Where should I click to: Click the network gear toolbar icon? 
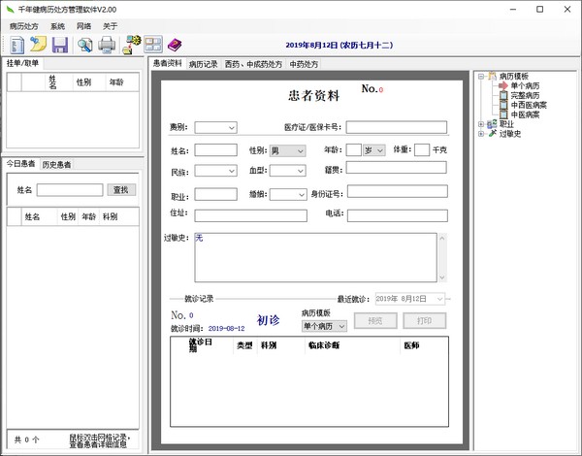pos(131,44)
